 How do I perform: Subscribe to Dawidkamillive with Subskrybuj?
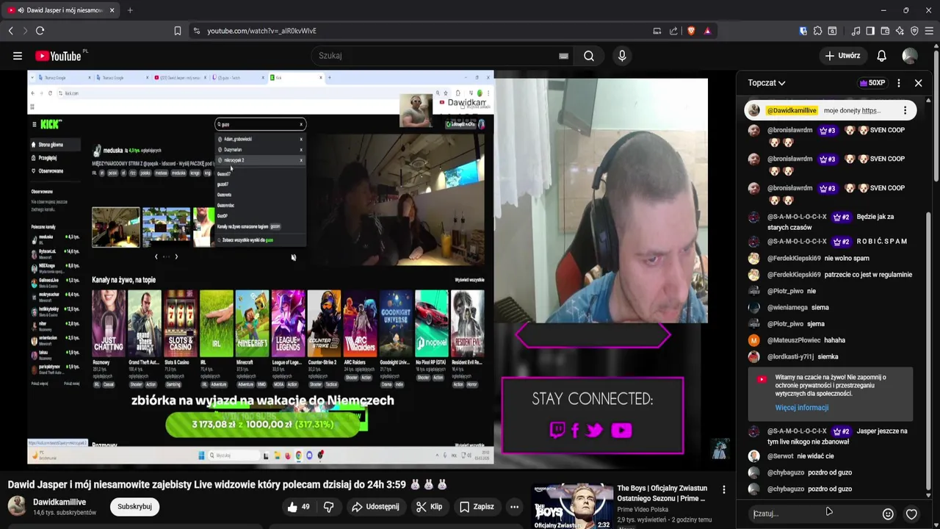134,507
